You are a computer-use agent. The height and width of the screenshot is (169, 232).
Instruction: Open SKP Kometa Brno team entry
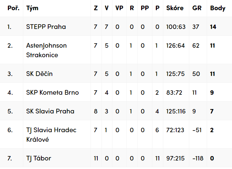pyautogui.click(x=53, y=93)
